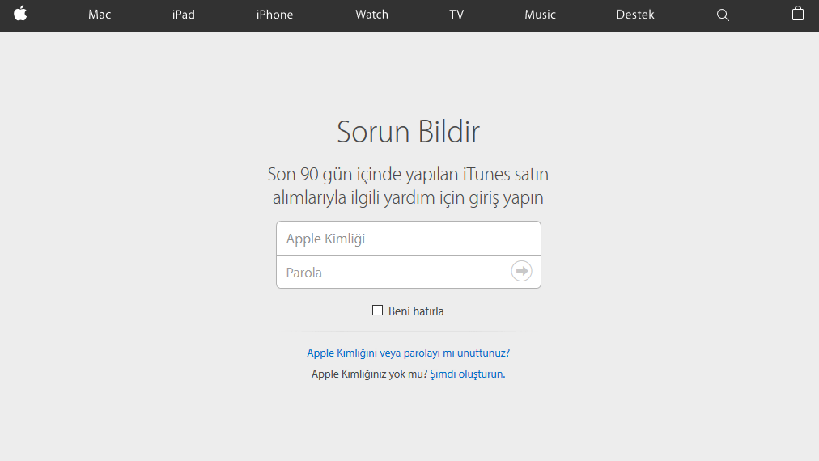Open the Music nav item
Viewport: 819px width, 461px height.
click(540, 15)
